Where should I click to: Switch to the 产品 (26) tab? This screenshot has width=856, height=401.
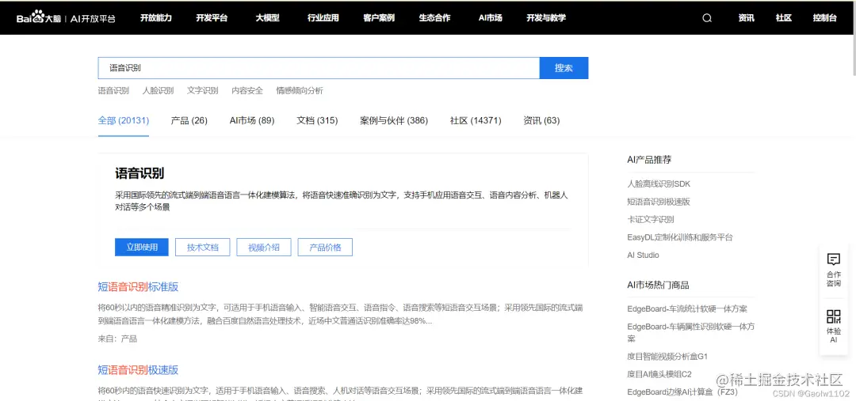click(189, 120)
